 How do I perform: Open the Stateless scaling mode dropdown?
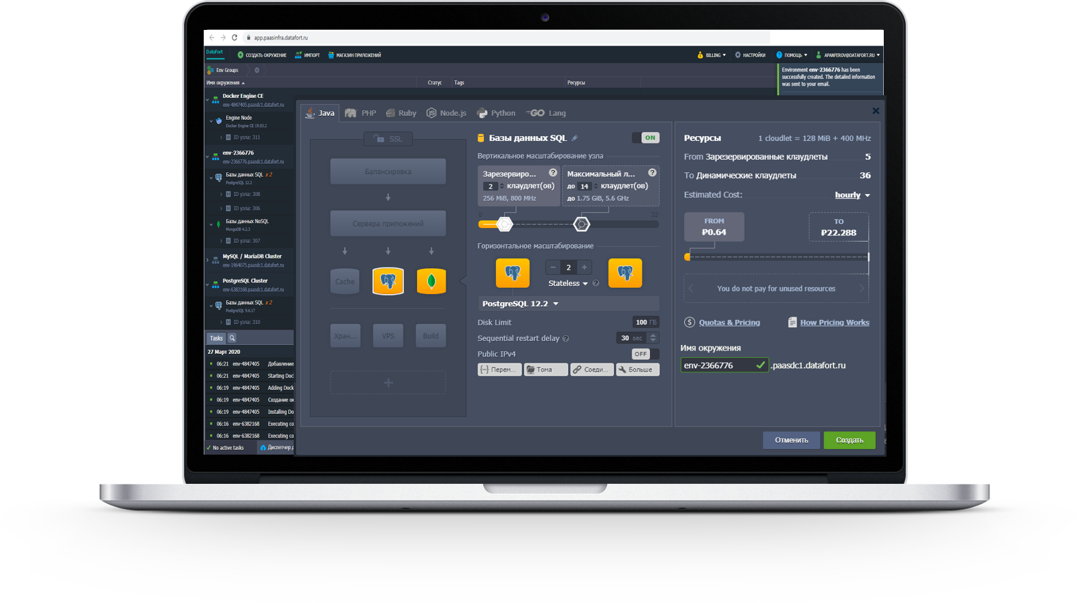[568, 284]
